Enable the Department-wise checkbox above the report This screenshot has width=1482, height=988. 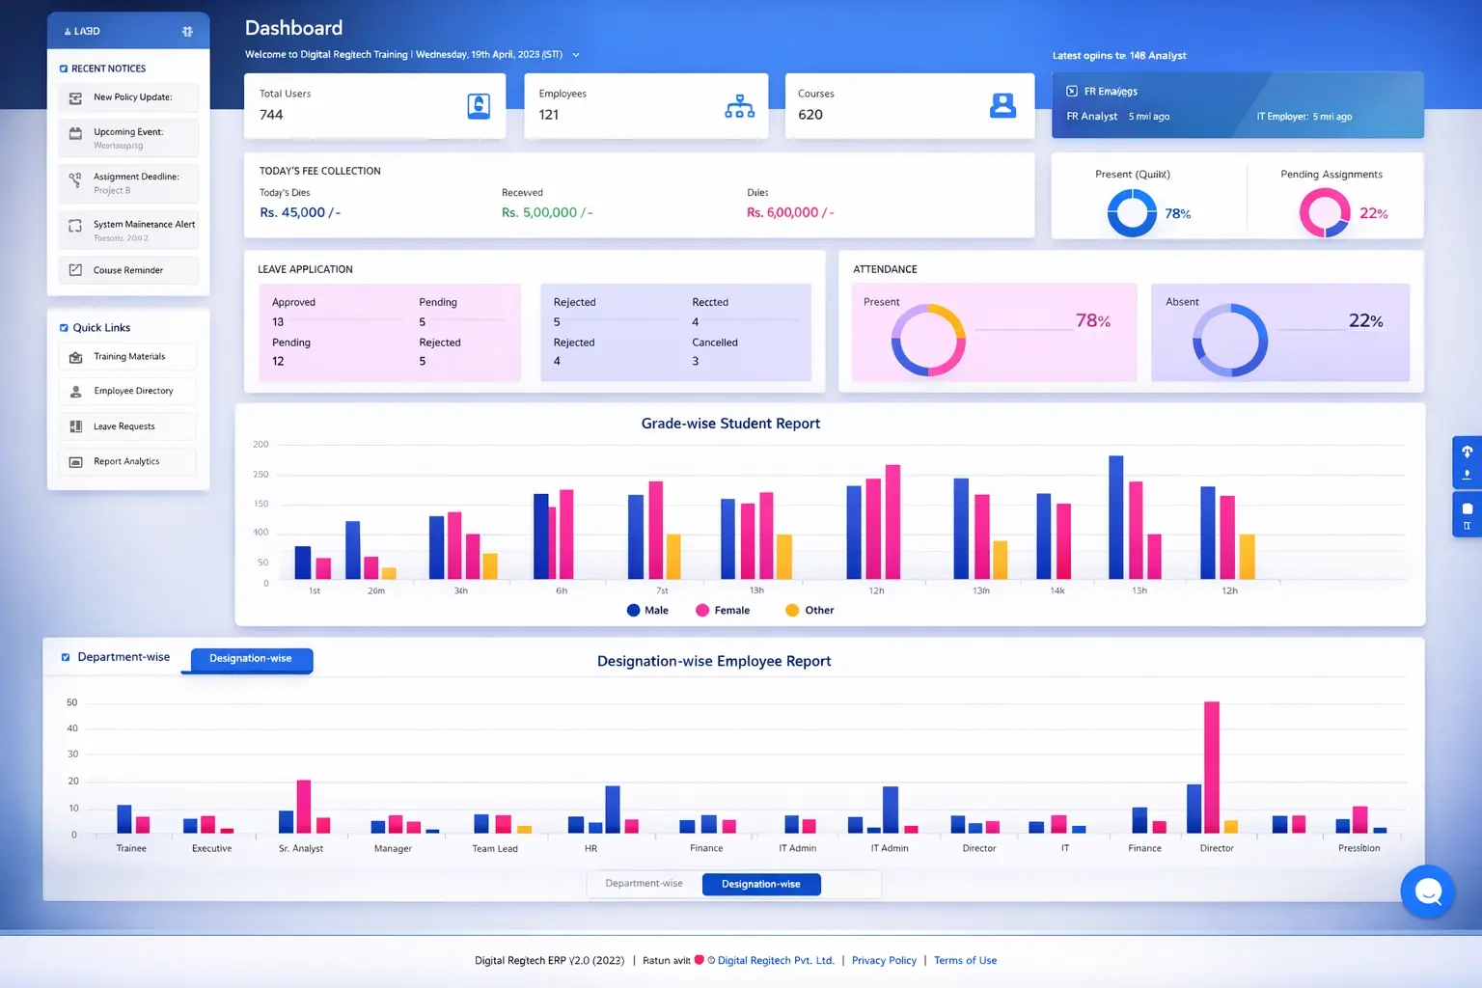coord(65,656)
